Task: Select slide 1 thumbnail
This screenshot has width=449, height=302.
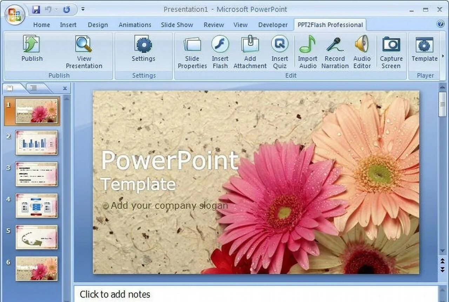Action: coord(37,111)
